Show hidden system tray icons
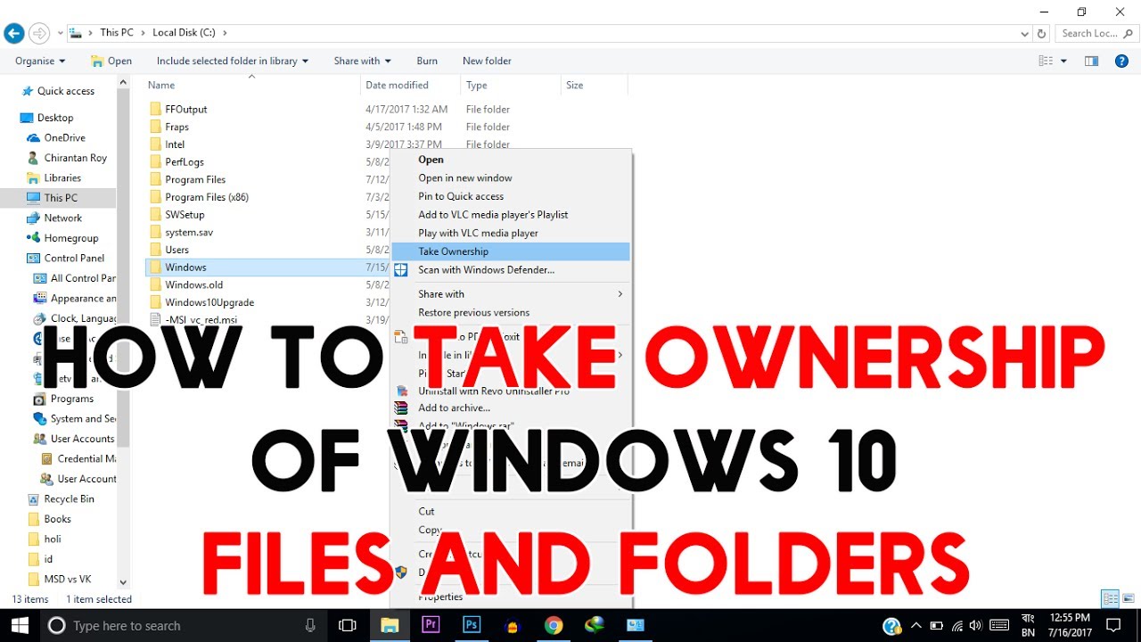 pyautogui.click(x=915, y=625)
